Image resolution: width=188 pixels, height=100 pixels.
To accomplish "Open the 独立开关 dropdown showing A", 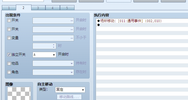I will [44, 55].
